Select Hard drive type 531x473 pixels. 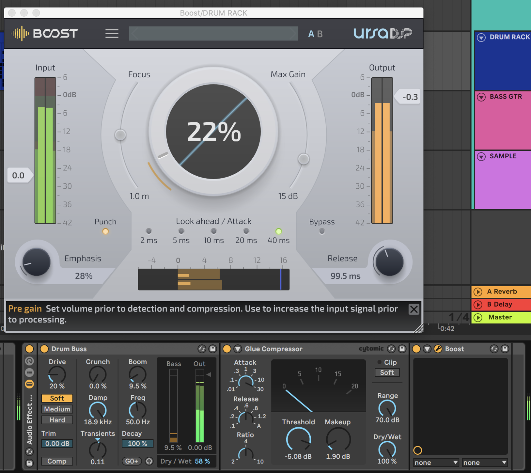coord(57,420)
